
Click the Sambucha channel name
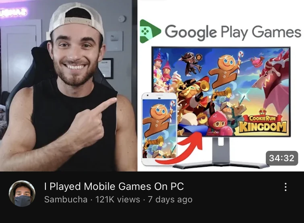coord(66,200)
